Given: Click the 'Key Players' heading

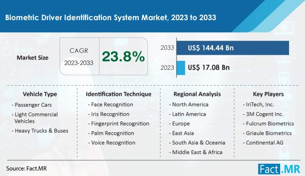Looking at the screenshot, I should (268, 94).
